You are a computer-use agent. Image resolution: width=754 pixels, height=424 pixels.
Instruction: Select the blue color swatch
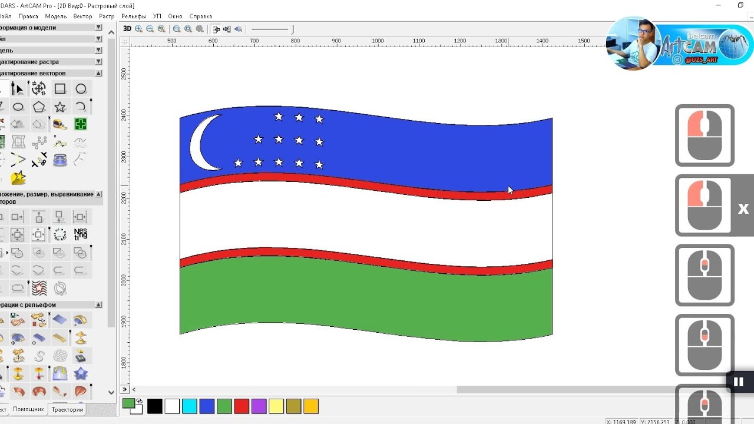coord(207,406)
